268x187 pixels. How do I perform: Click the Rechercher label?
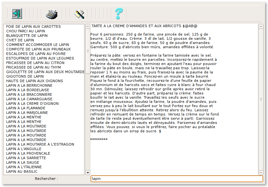click(x=47, y=179)
